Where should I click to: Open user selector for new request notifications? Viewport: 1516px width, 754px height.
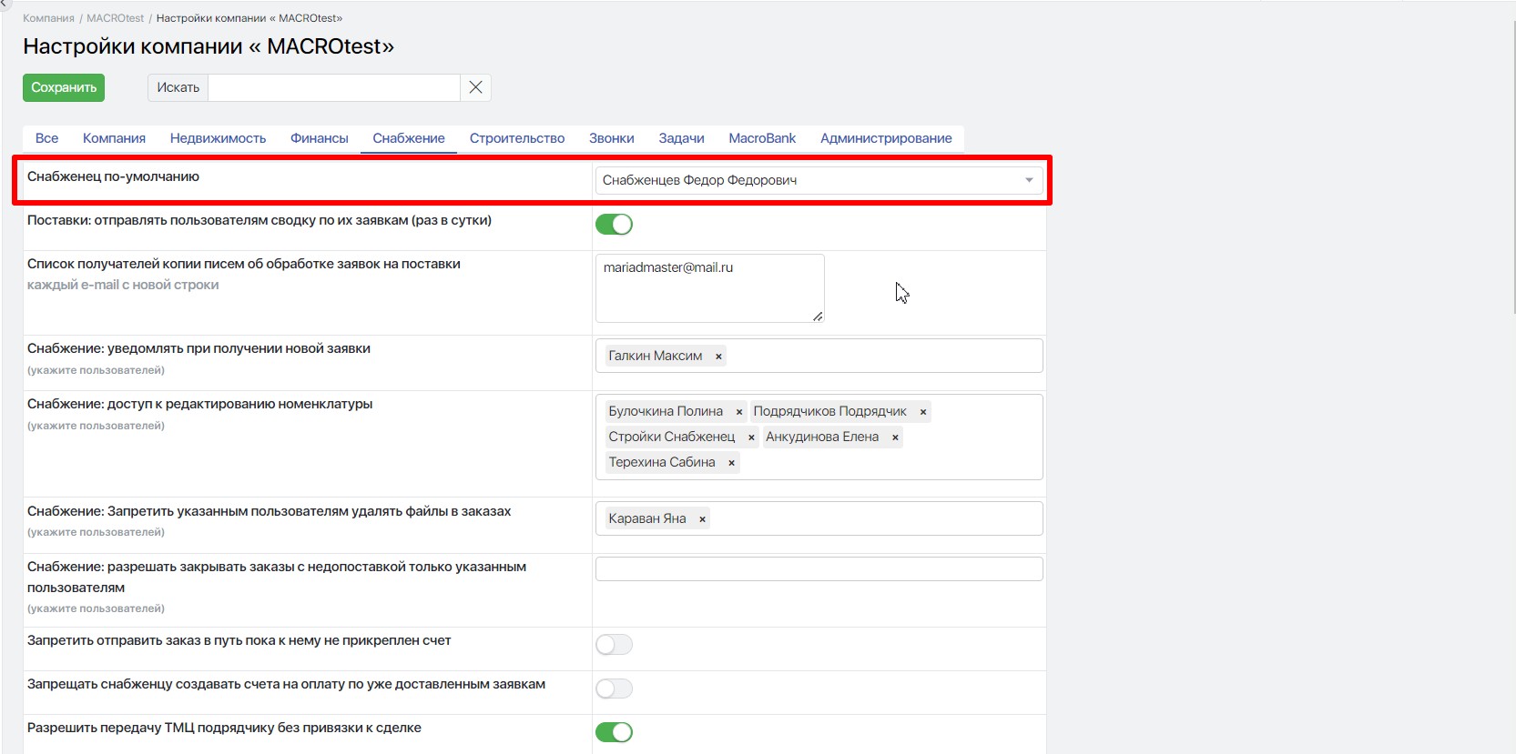point(883,356)
